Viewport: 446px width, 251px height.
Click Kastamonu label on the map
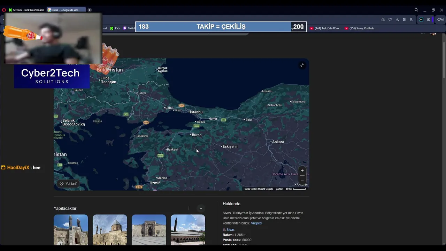click(298, 102)
